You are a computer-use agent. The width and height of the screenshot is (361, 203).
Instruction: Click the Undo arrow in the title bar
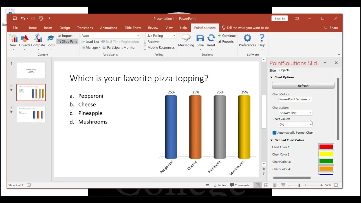point(23,18)
